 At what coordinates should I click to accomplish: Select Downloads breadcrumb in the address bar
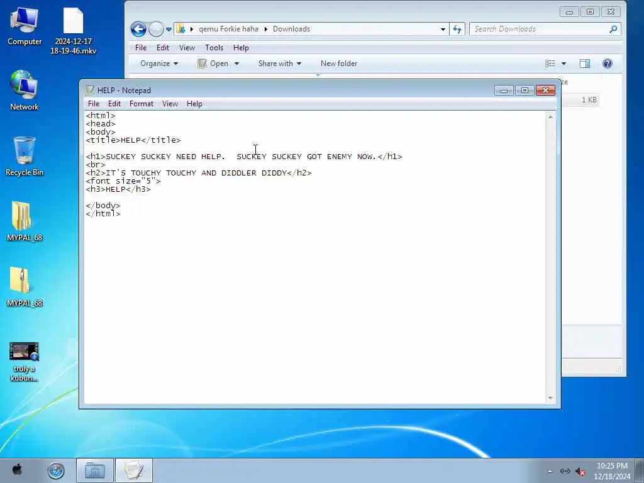coord(291,29)
